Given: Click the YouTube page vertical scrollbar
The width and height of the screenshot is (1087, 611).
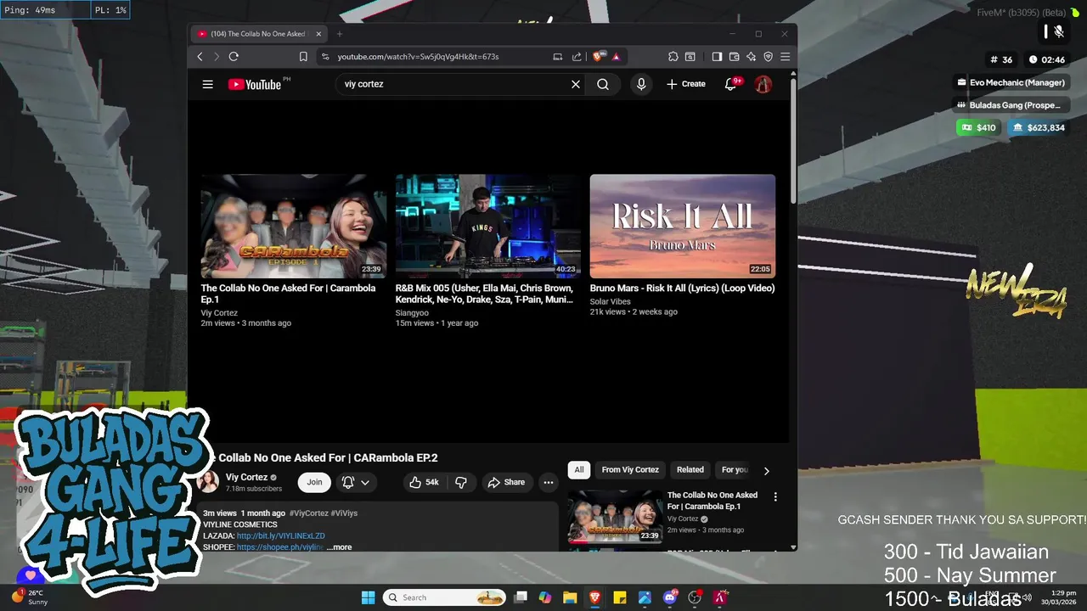Looking at the screenshot, I should point(793,140).
